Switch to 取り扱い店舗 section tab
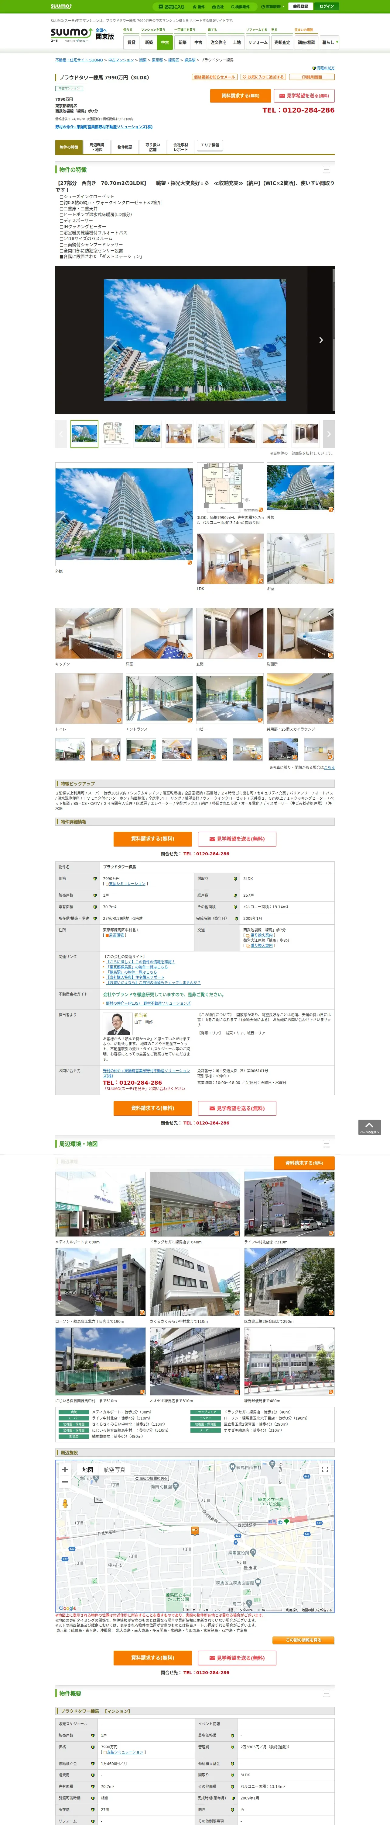Viewport: 390px width, 1825px height. (153, 147)
